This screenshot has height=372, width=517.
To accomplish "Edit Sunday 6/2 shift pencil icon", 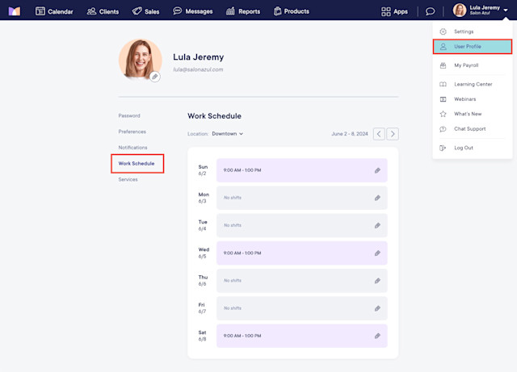I will coord(377,170).
